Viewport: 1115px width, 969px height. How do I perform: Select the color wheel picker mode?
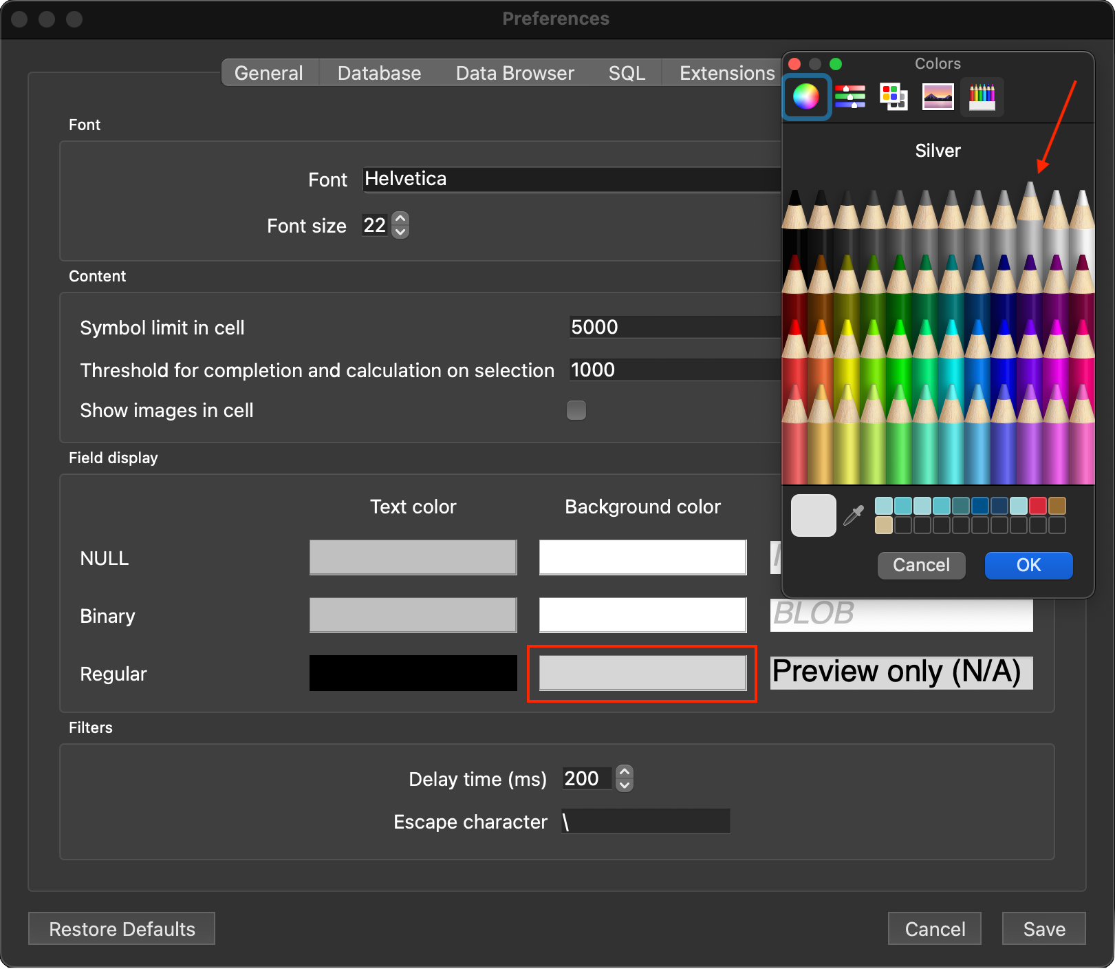click(x=806, y=96)
